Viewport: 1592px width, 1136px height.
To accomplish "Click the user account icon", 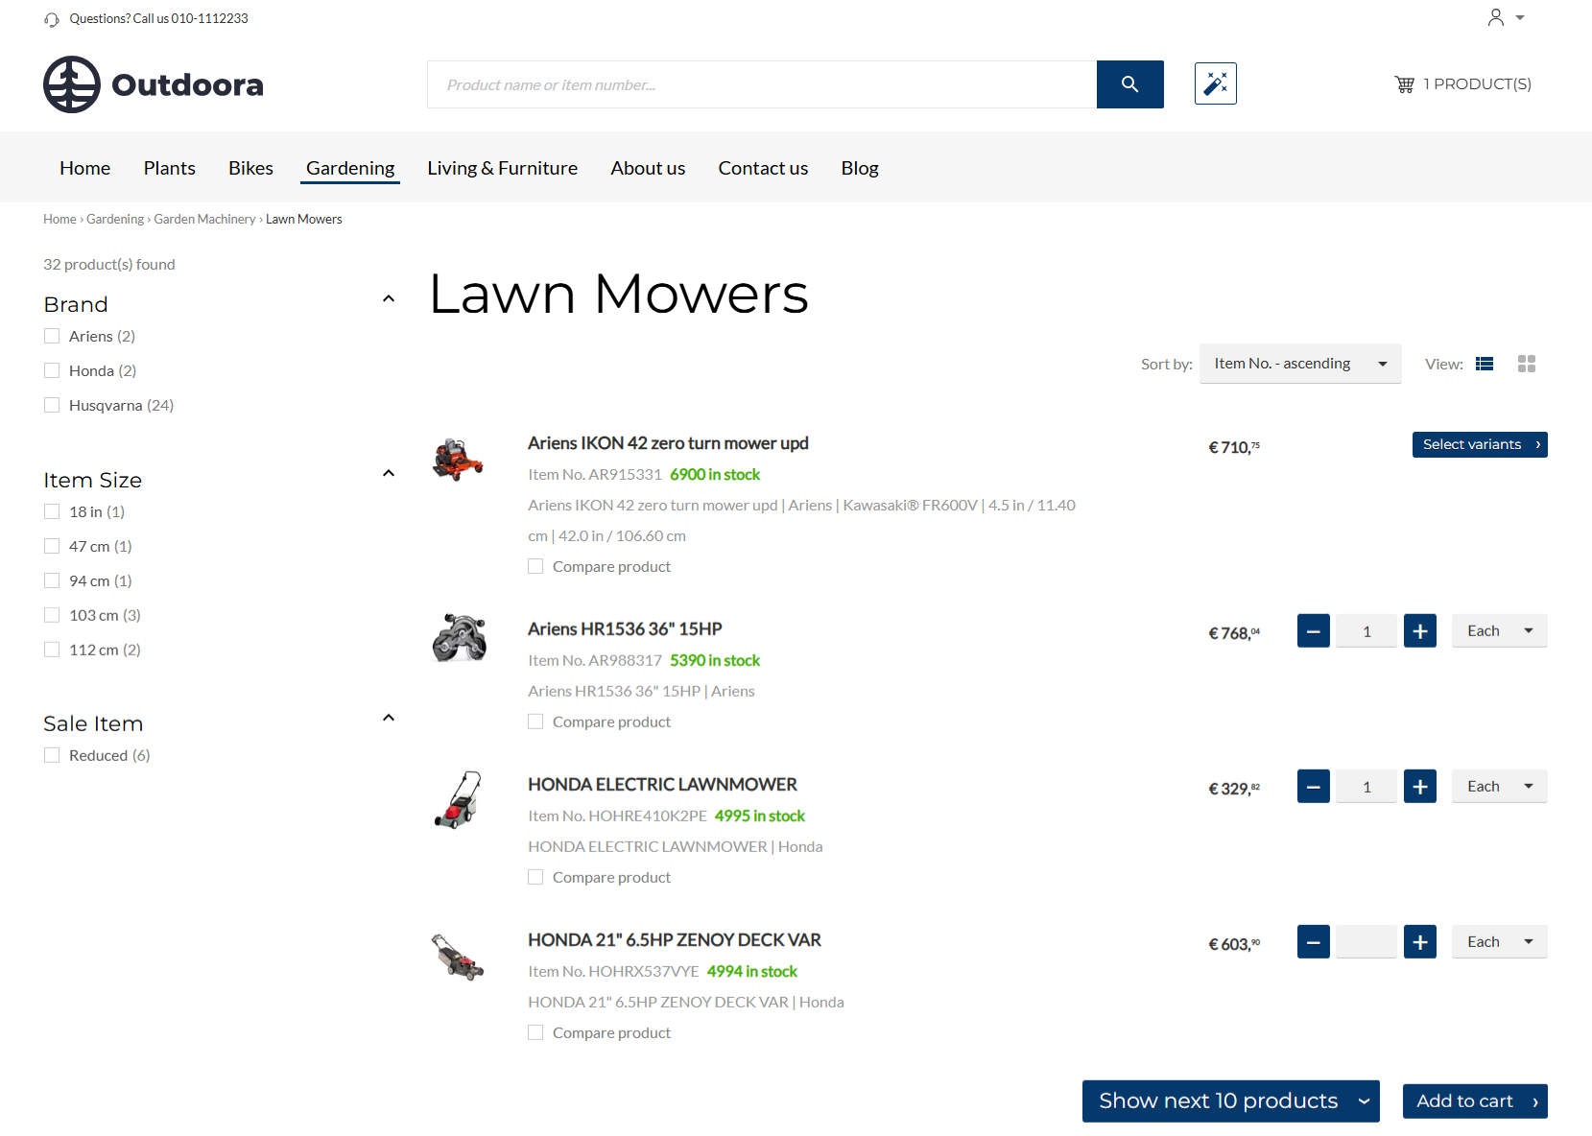I will (1495, 17).
